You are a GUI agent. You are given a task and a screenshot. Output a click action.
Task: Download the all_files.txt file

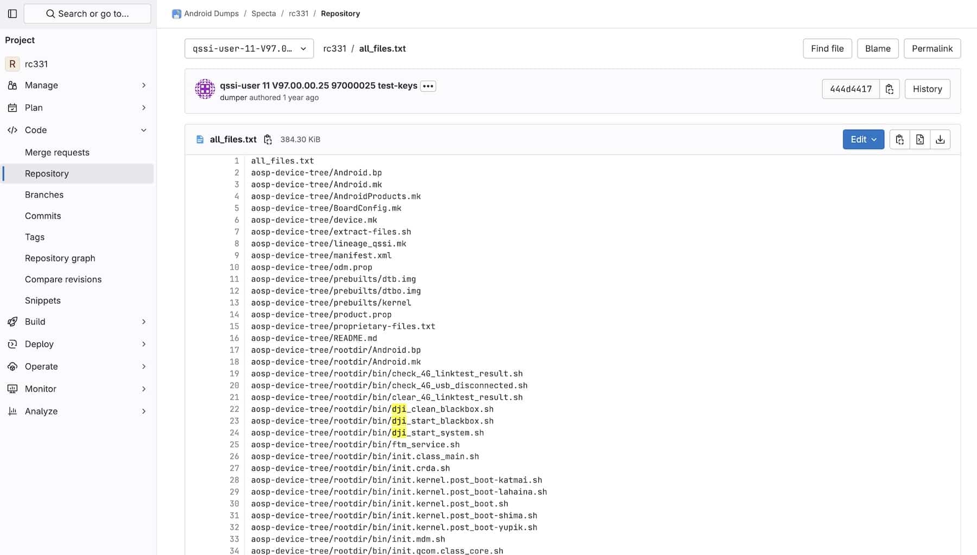click(940, 139)
